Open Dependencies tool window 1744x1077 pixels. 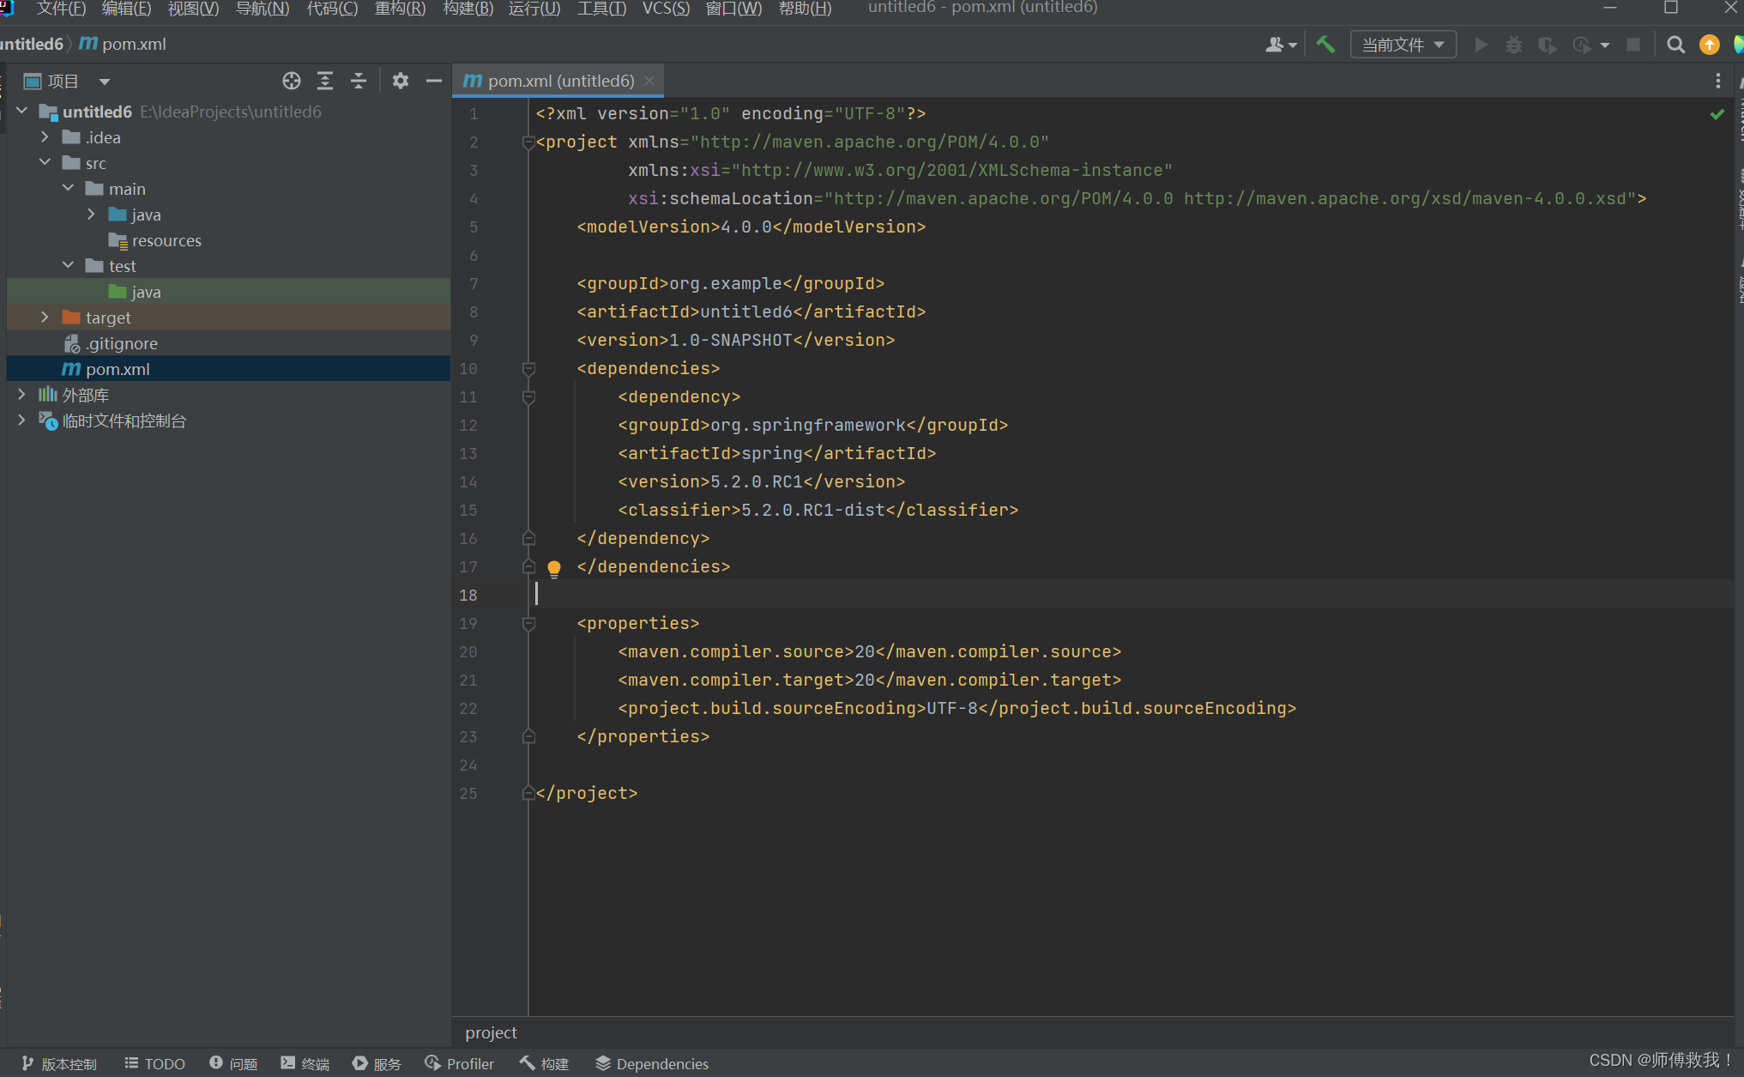click(652, 1064)
